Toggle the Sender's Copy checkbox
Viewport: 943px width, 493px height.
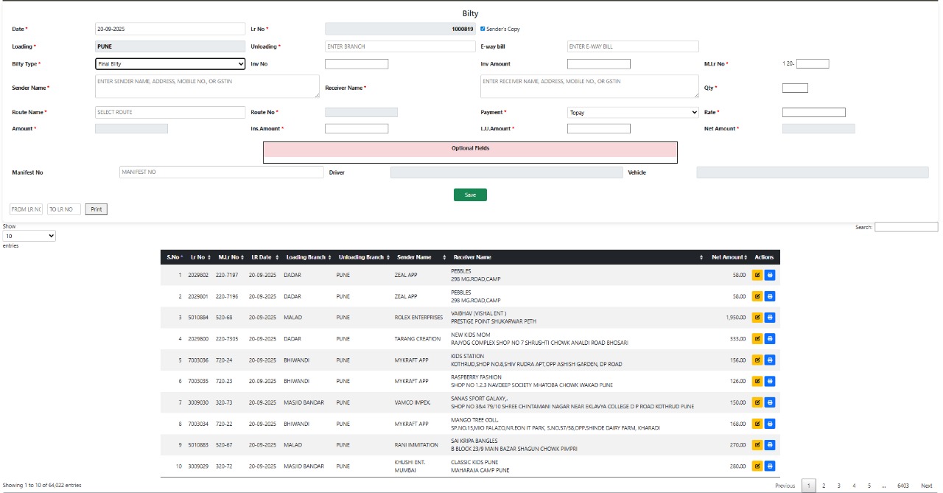(x=483, y=29)
